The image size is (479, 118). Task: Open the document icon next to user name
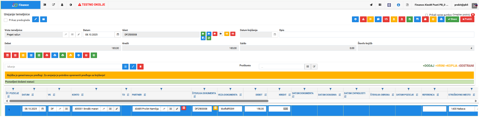[x=407, y=5]
